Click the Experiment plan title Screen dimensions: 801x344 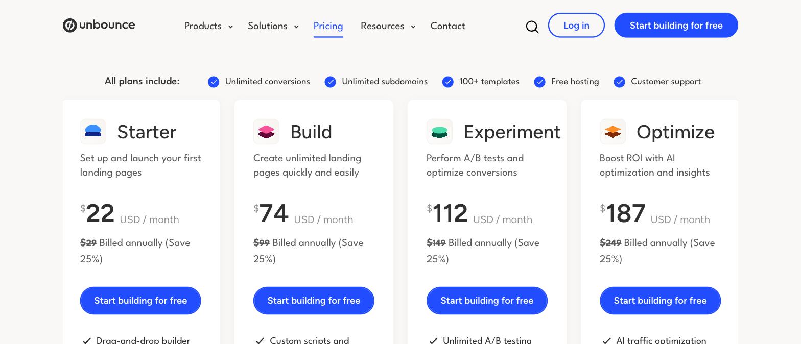(x=512, y=132)
